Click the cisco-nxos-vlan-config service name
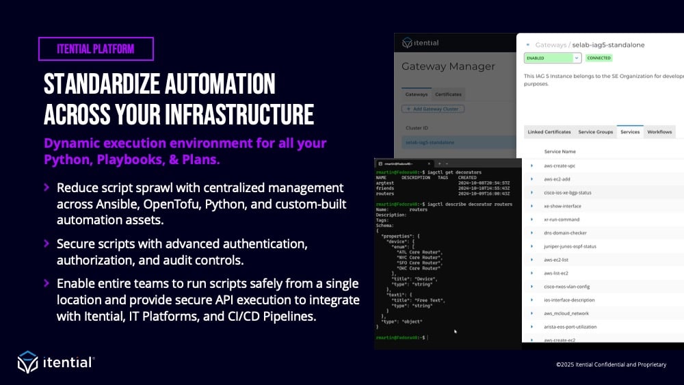Screen dimensions: 684x385 [x=566, y=287]
